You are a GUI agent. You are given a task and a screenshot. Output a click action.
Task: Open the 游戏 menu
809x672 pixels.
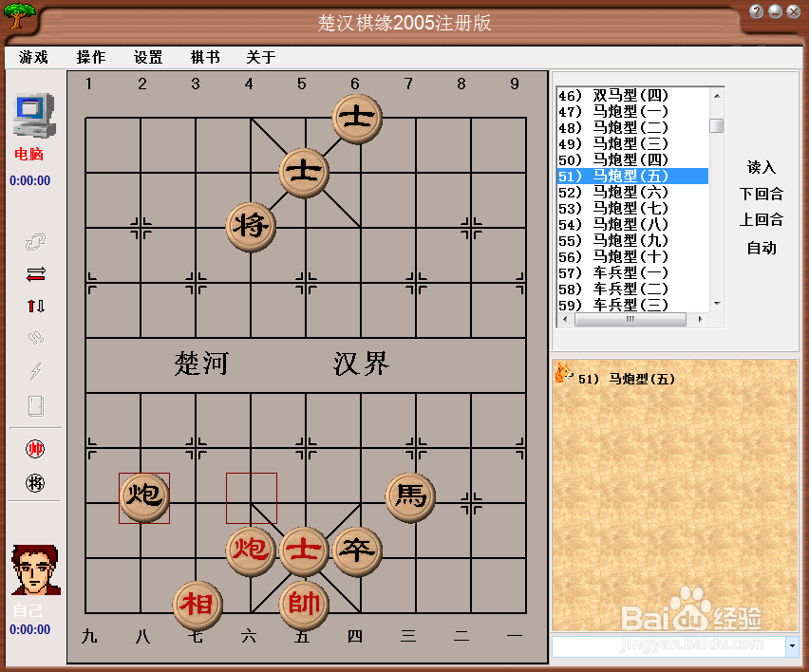click(x=33, y=57)
